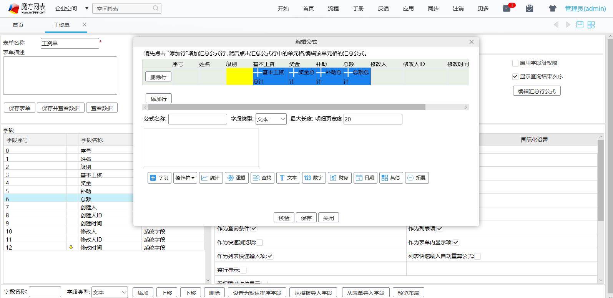The width and height of the screenshot is (613, 298).
Task: Toggle 显示查询结果次序 checkbox
Action: coord(515,76)
